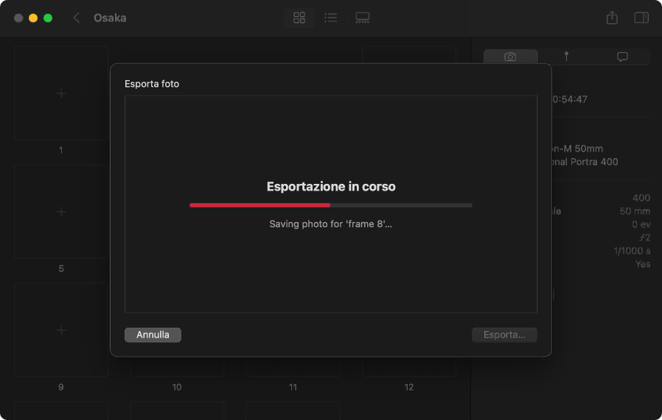Click the 'Yes' value in inspector
Image resolution: width=662 pixels, height=420 pixels.
coord(643,264)
